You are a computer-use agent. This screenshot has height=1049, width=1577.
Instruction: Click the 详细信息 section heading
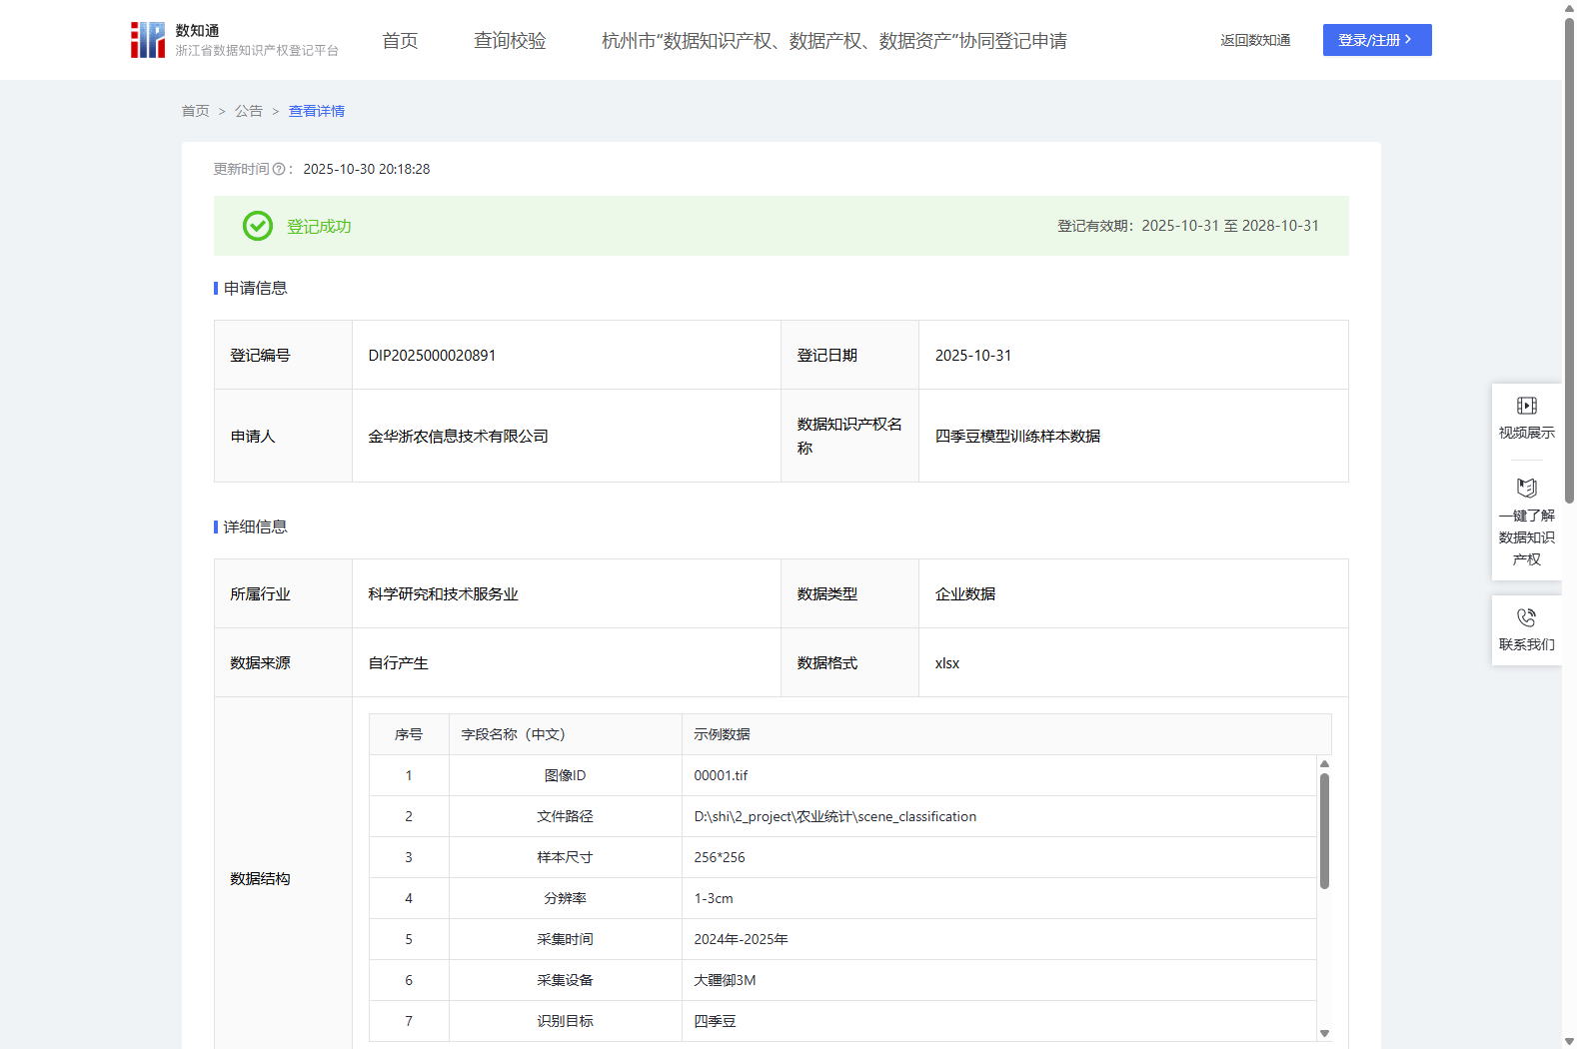point(255,526)
